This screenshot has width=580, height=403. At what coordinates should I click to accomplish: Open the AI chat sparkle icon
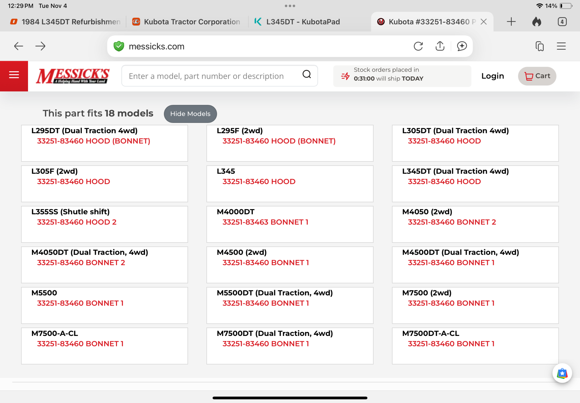coord(462,46)
